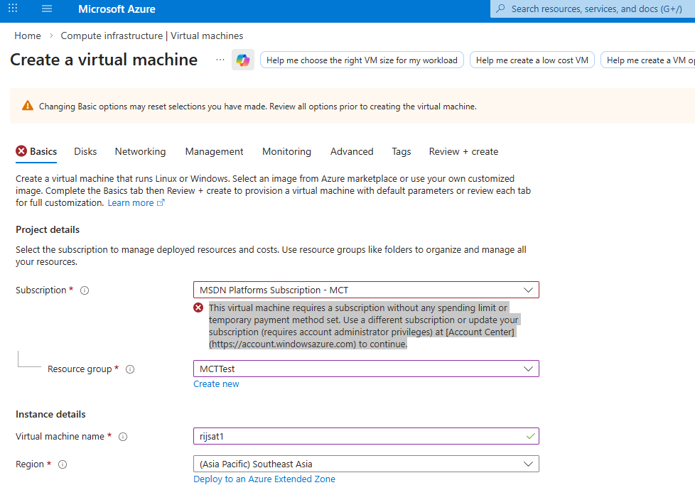
Task: Click 'Help me choose the right VM size'
Action: [x=362, y=60]
